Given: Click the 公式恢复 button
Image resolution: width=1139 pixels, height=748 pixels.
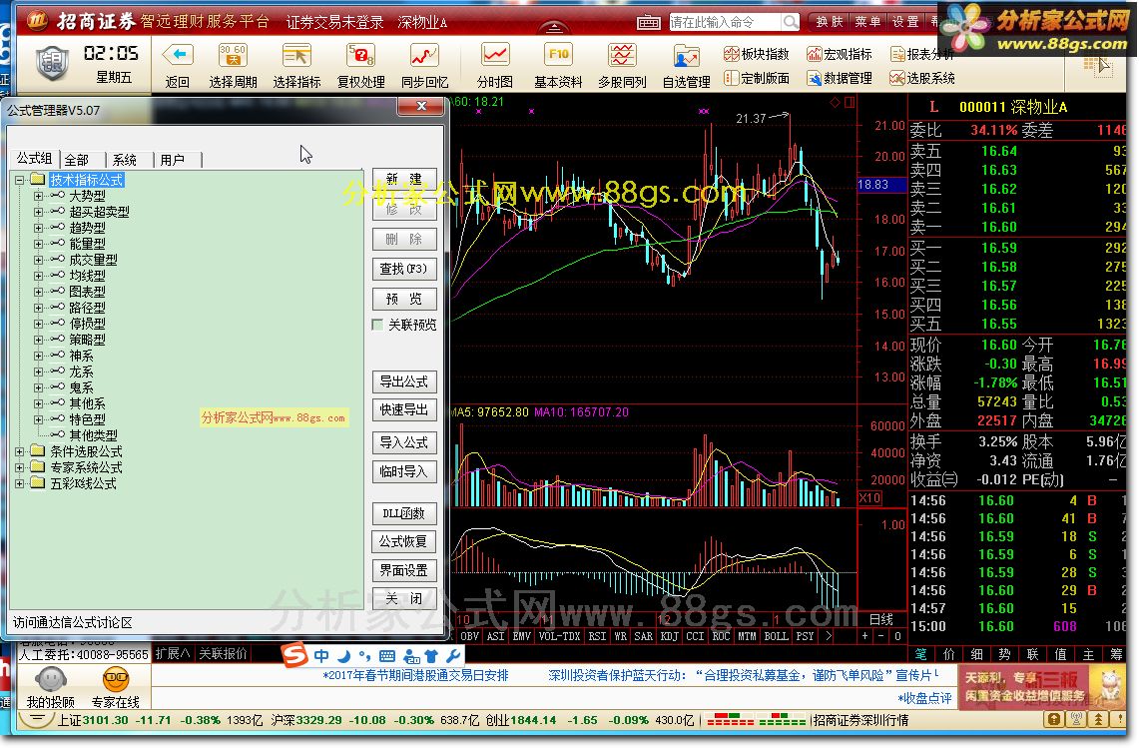Looking at the screenshot, I should click(x=404, y=541).
